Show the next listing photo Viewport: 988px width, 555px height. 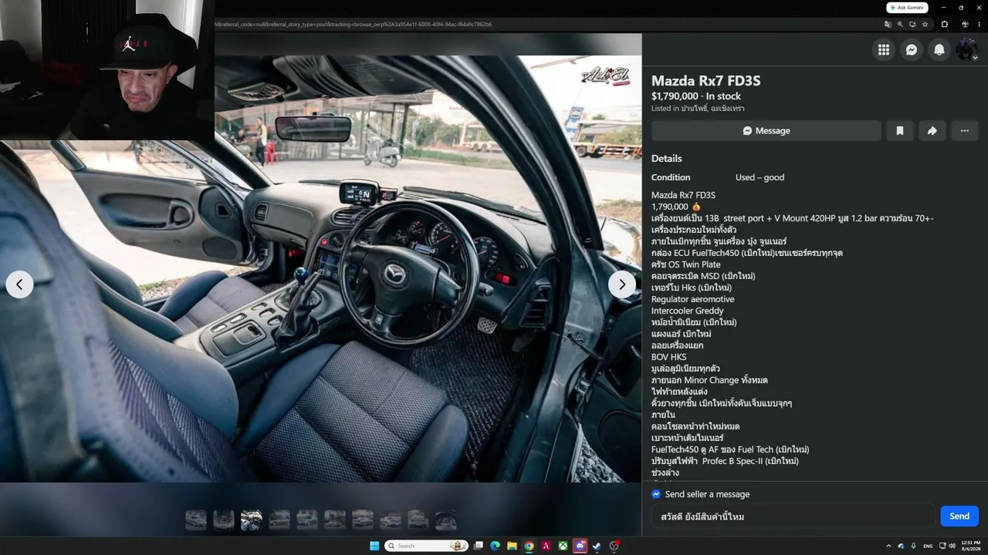click(622, 284)
